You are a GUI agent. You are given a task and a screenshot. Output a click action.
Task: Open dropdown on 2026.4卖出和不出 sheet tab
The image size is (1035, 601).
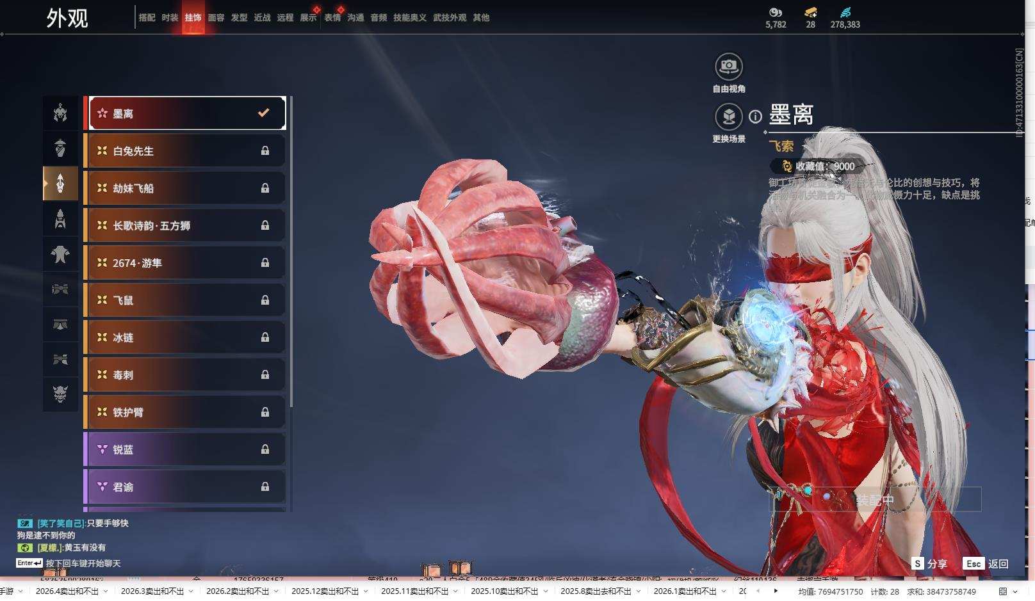104,591
